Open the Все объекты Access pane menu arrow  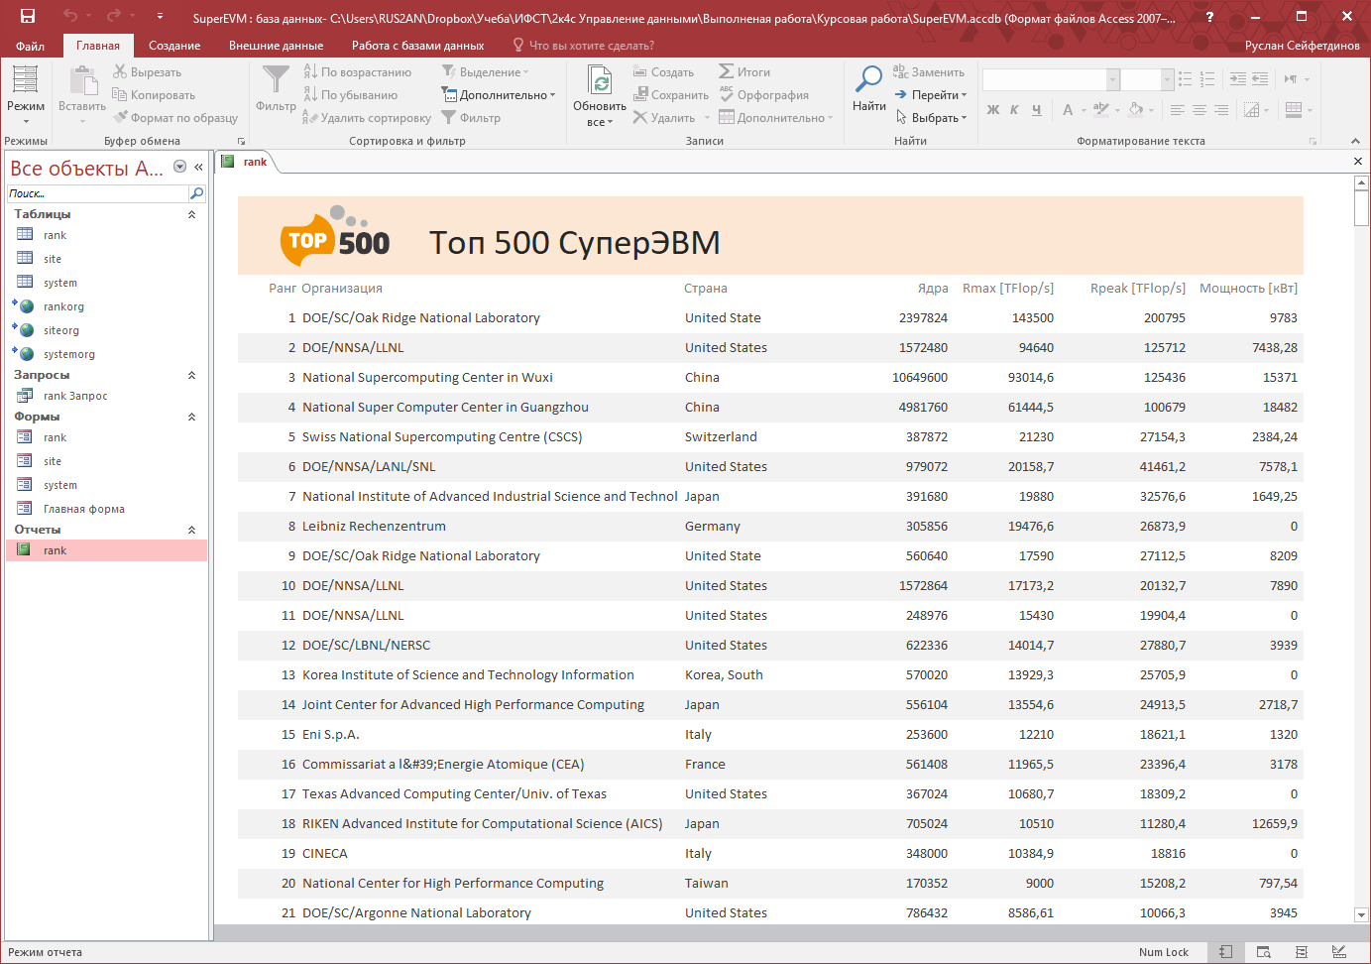[179, 167]
